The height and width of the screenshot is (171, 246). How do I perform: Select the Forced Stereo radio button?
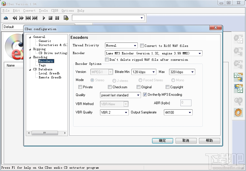click(140, 80)
